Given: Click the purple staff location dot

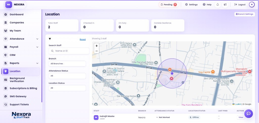Looking at the screenshot, I should tap(172, 73).
